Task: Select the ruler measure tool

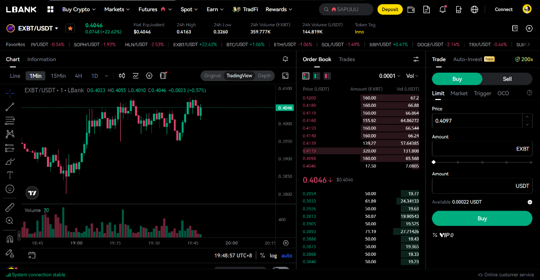Action: pos(10,207)
